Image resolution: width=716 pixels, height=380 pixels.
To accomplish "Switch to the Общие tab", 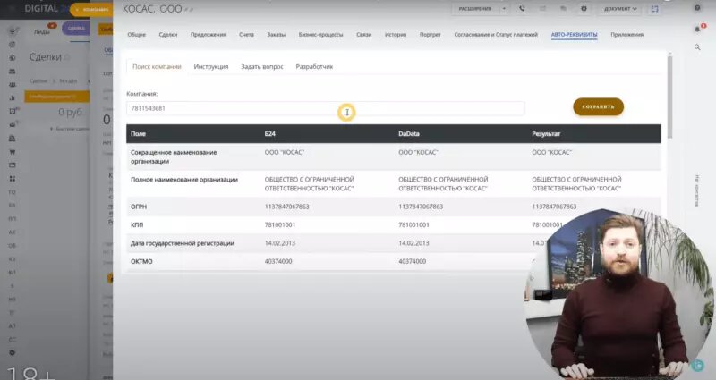I will (x=137, y=35).
